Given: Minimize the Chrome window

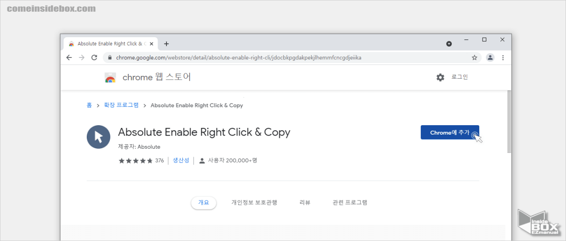Looking at the screenshot, I should [x=466, y=40].
